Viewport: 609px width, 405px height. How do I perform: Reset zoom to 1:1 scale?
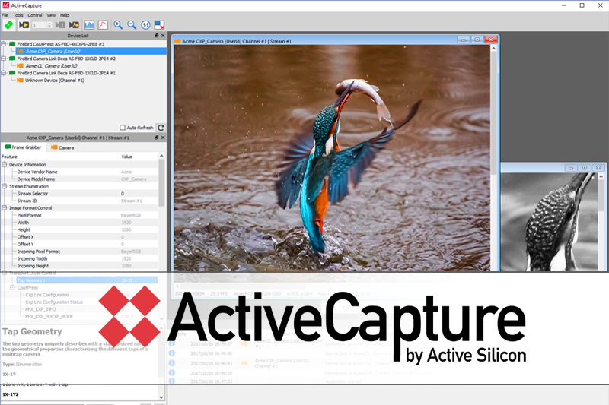tap(145, 25)
